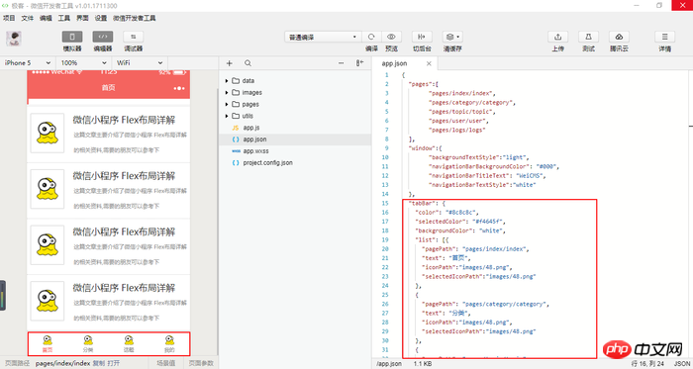Click the add new file plus icon
Screen dimensions: 693x369
pyautogui.click(x=230, y=63)
